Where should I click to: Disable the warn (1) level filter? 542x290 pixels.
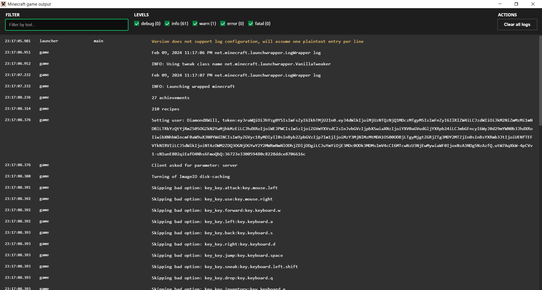[195, 24]
